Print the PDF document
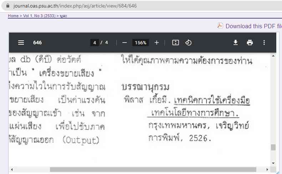Screen dimensions: 282x174 tap(250, 43)
